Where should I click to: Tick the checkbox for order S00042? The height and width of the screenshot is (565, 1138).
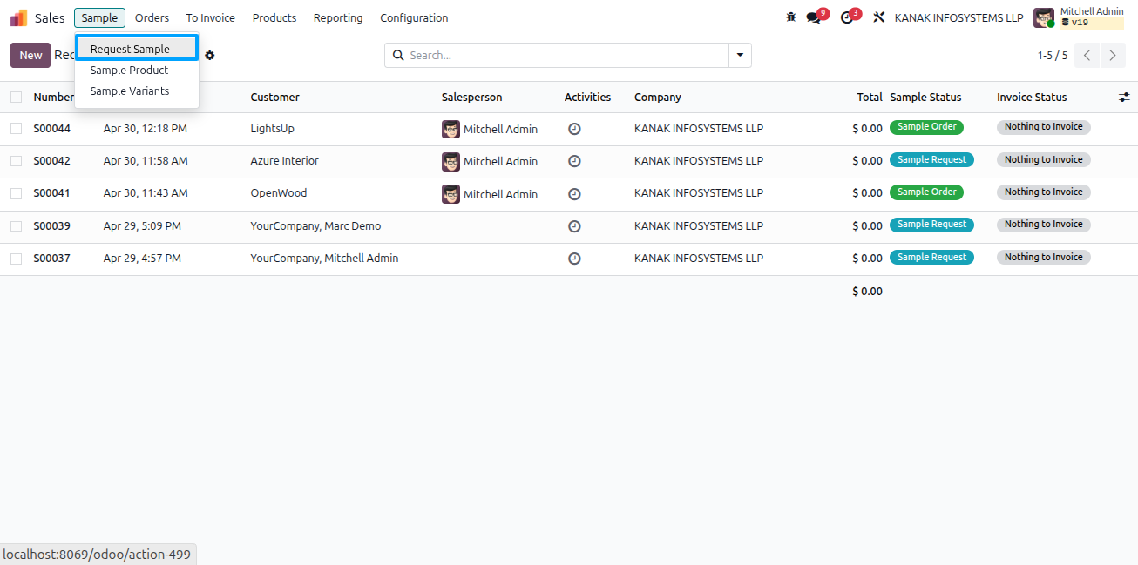(16, 161)
